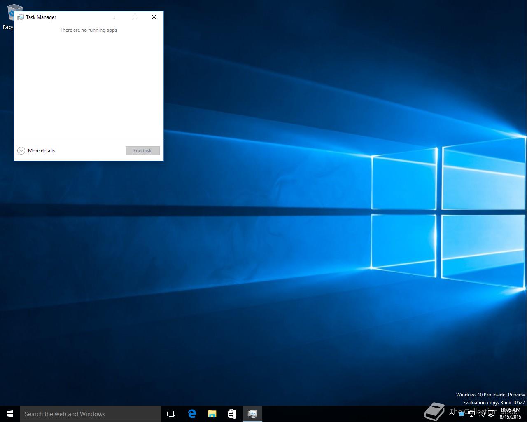Close the Task Manager window
The height and width of the screenshot is (422, 527).
[x=154, y=17]
